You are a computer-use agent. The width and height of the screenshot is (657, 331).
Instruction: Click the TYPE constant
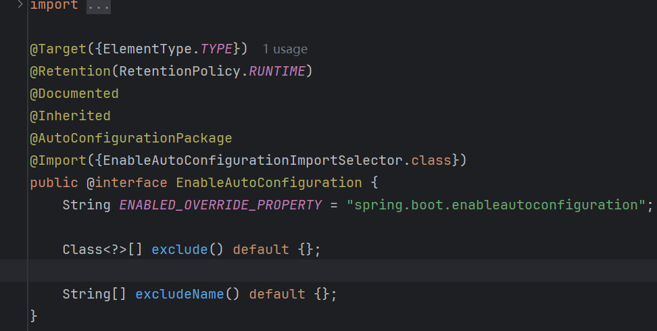[x=216, y=49]
